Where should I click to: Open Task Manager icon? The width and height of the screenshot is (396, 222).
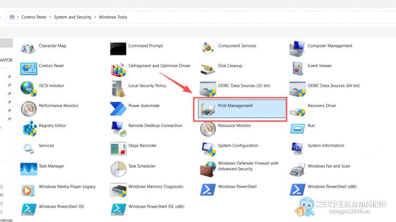(29, 169)
